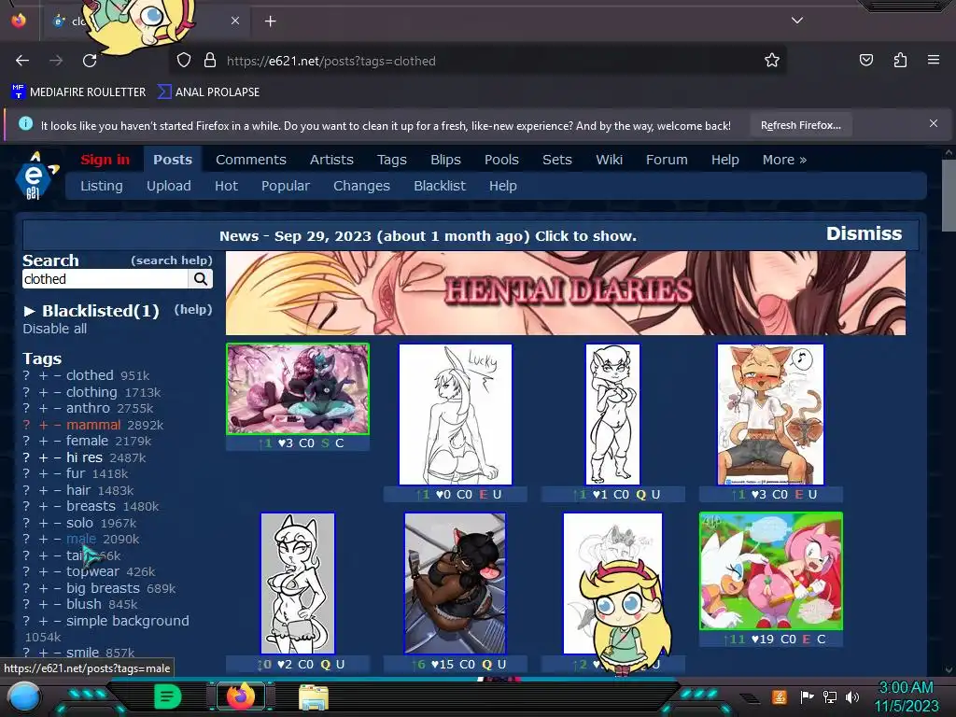Viewport: 956px width, 717px height.
Task: Click the minus next to the clothing tag
Action: pos(57,393)
